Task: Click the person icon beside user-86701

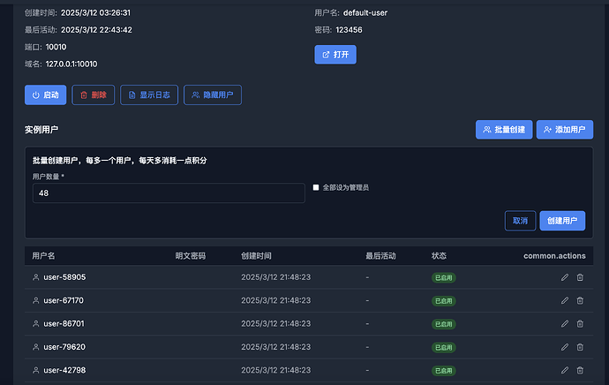Action: 35,323
